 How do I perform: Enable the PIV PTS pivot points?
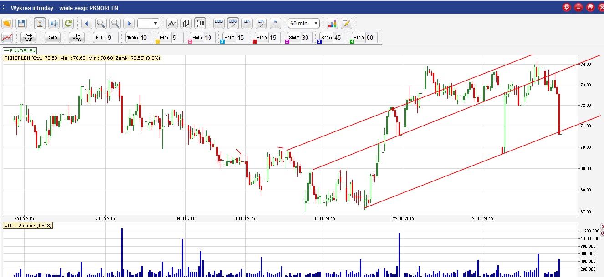[x=77, y=37]
